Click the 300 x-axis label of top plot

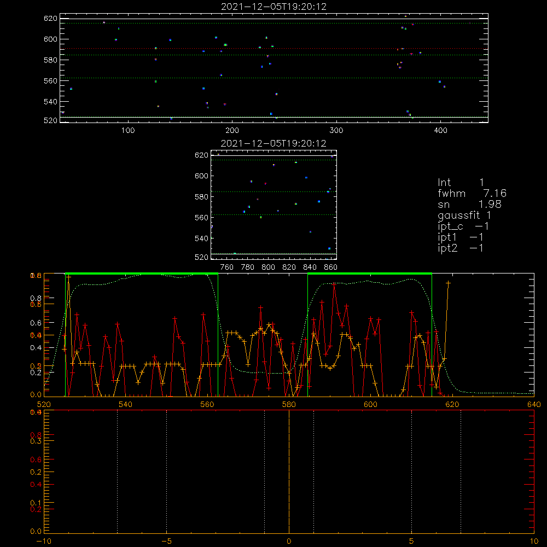[336, 131]
